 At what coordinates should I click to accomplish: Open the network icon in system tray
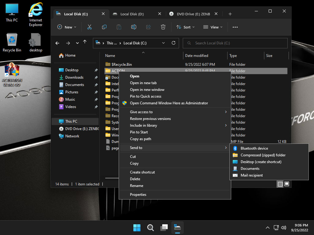pyautogui.click(x=276, y=228)
